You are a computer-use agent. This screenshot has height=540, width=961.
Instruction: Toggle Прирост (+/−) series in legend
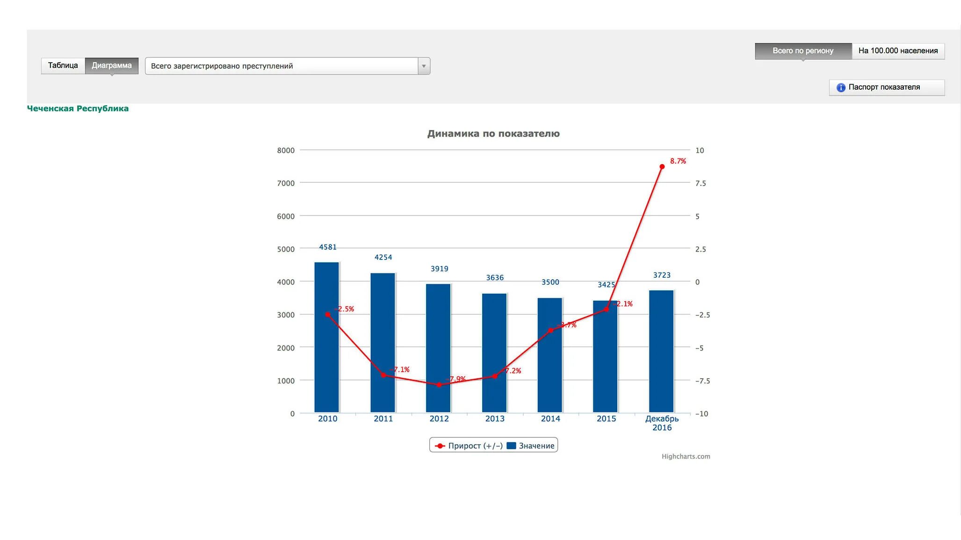(475, 446)
